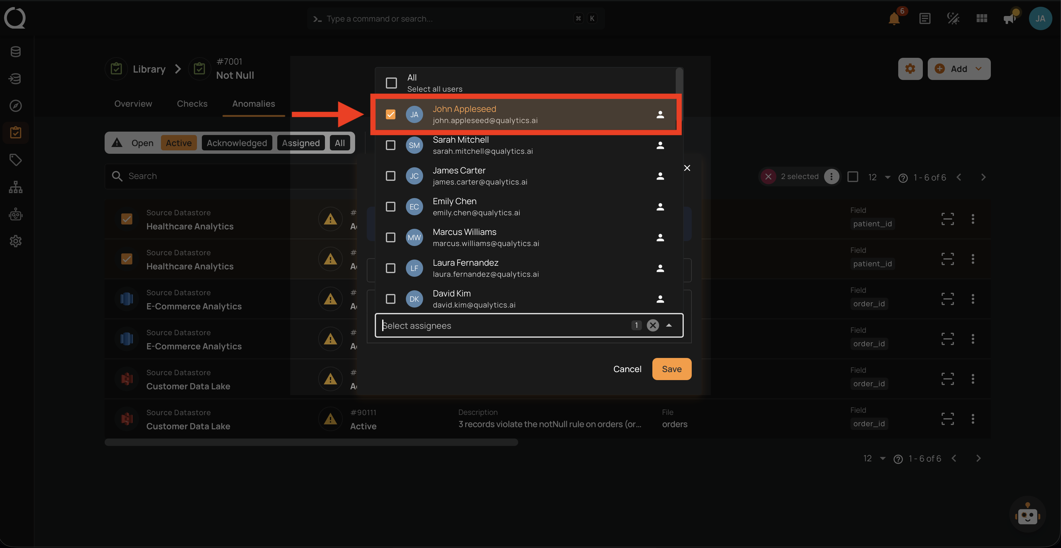The height and width of the screenshot is (548, 1061).
Task: Go to Library breadcrumb
Action: [149, 69]
